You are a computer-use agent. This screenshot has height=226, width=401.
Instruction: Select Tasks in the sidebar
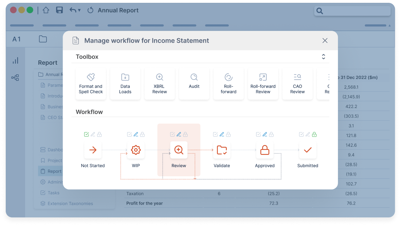[x=53, y=192]
